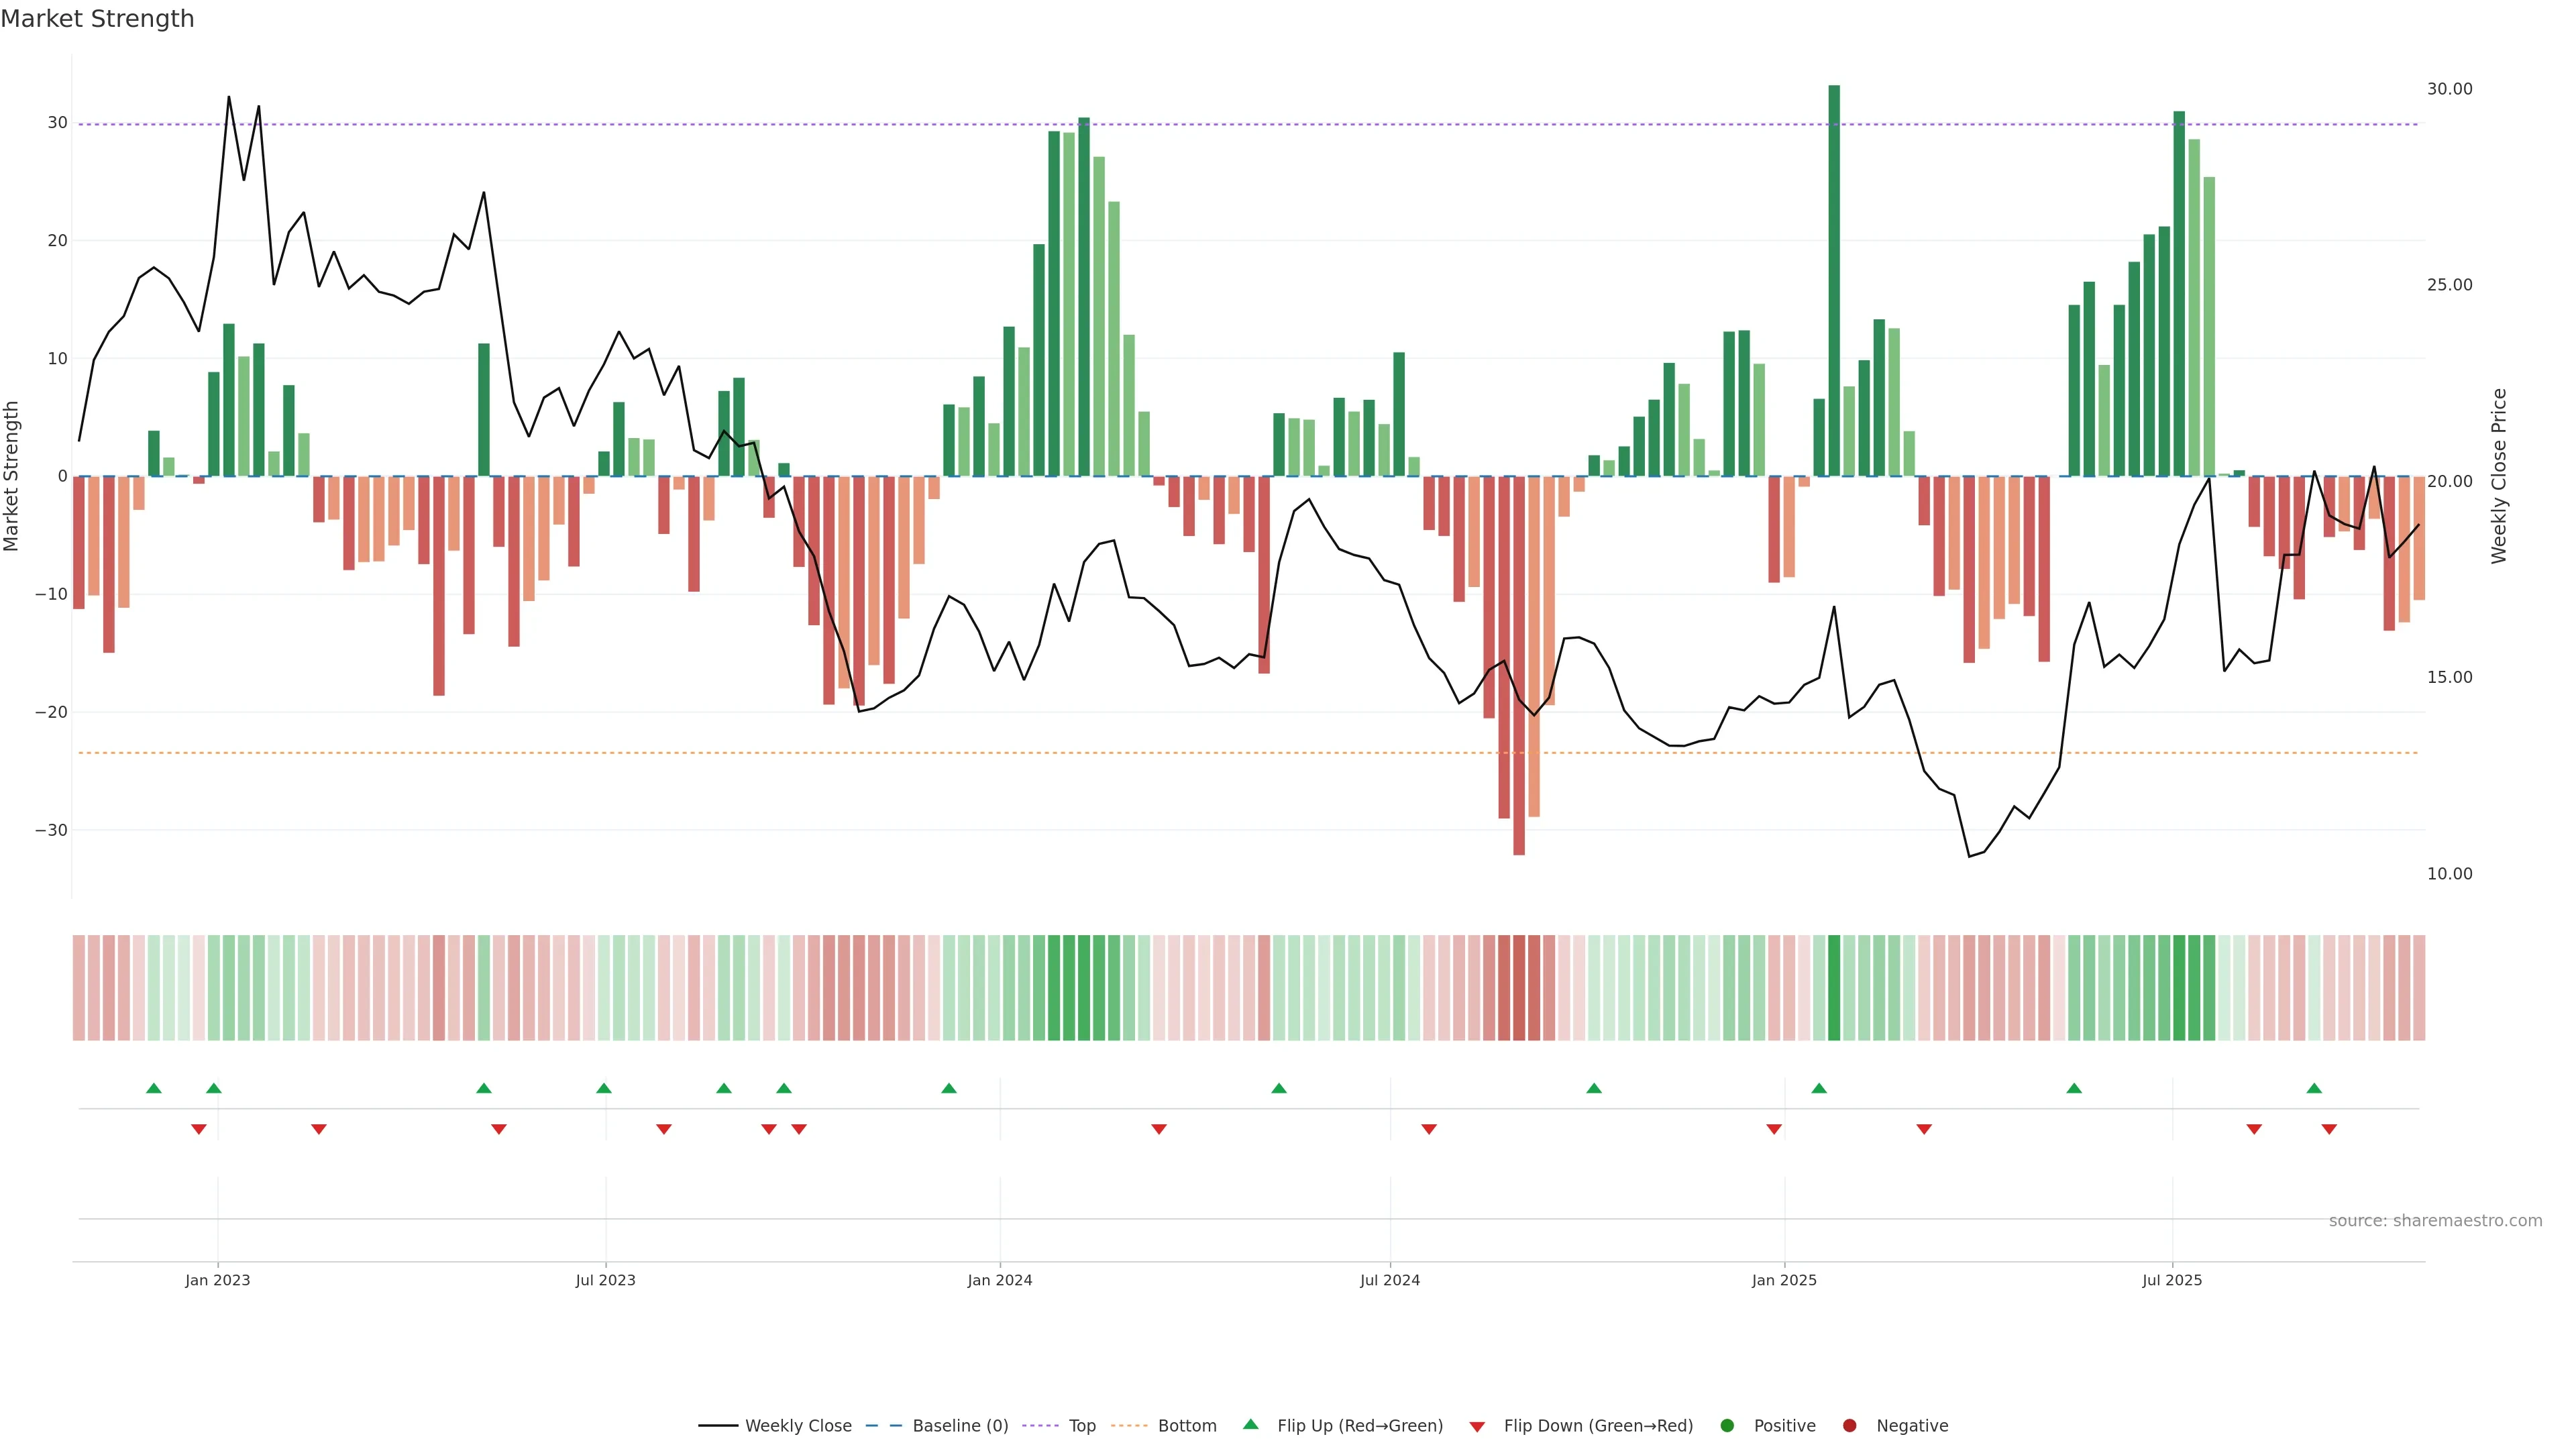Click the Market Strength chart title
The image size is (2576, 1449).
click(97, 19)
